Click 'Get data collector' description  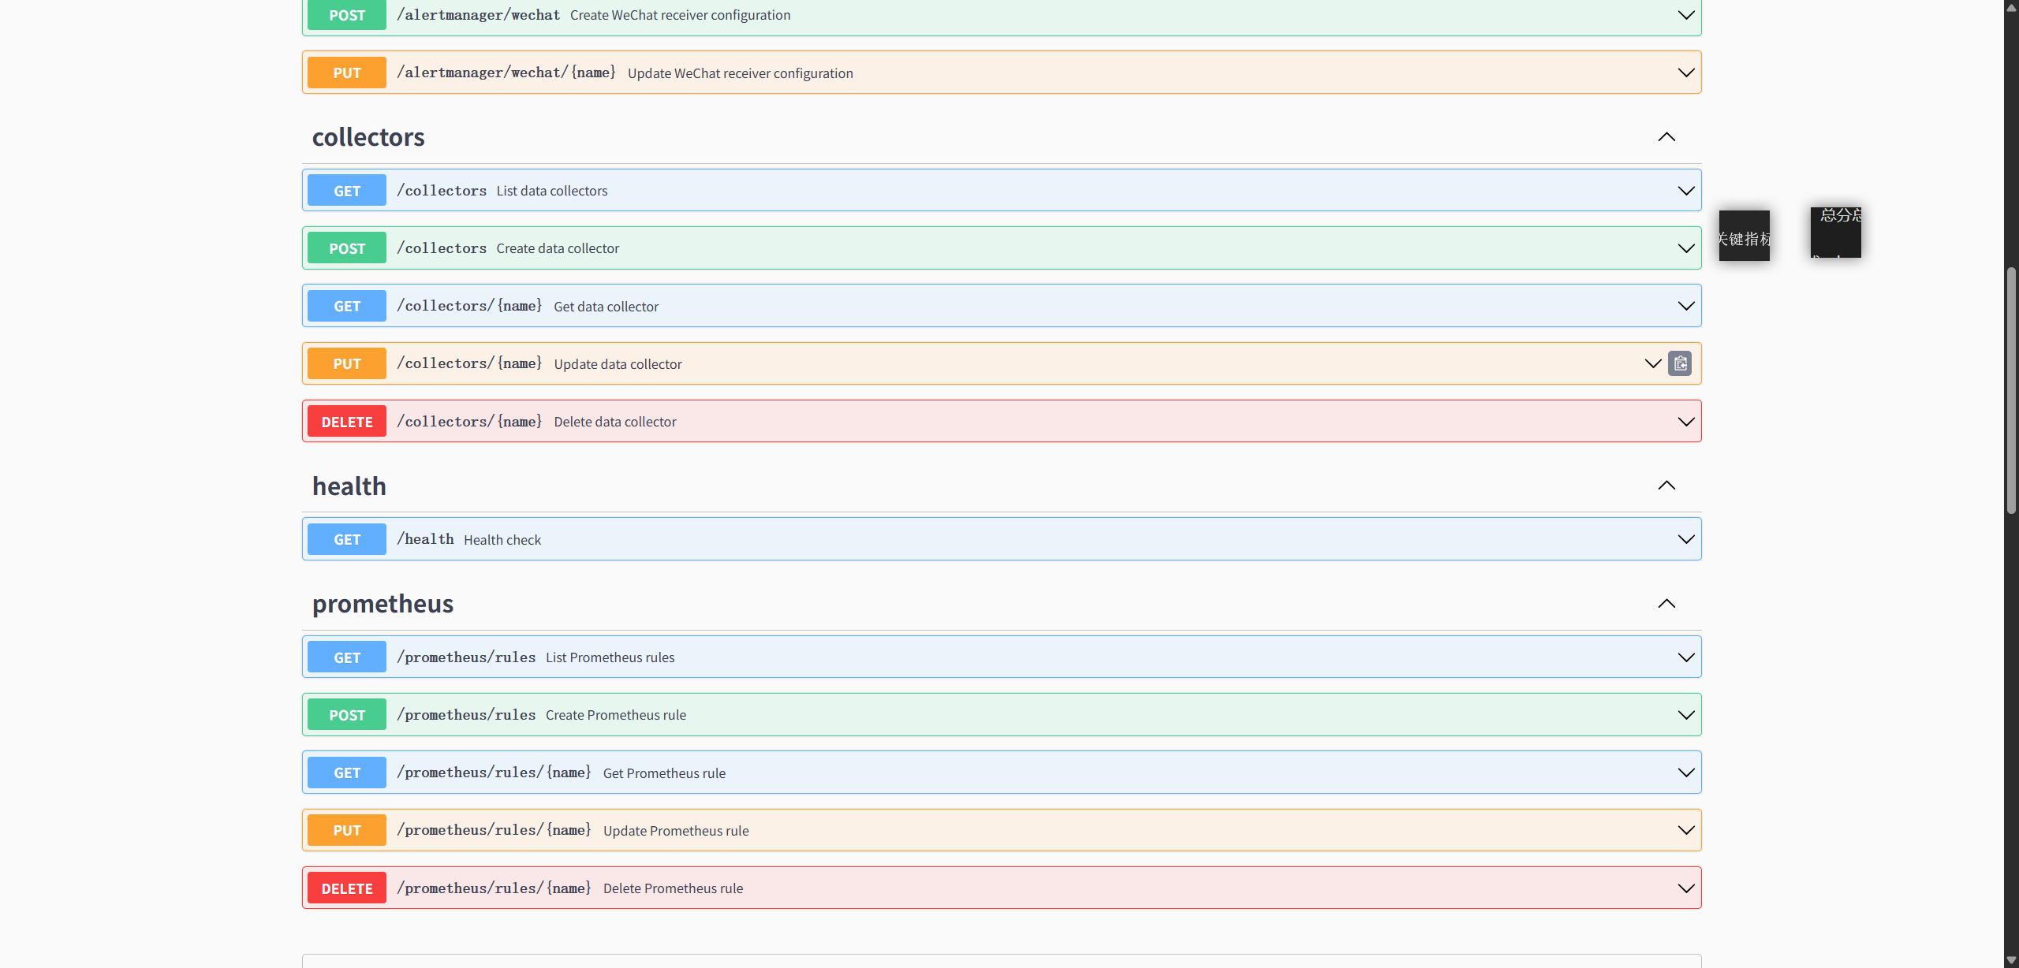point(606,307)
